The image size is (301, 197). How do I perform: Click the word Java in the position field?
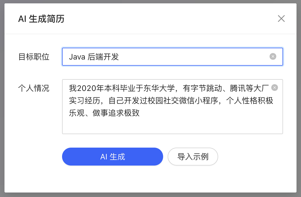[x=77, y=57]
